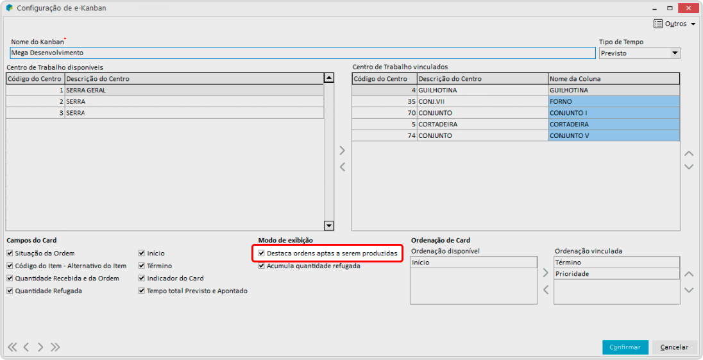
Task: Remove ordenação from vinculada list arrow
Action: (546, 289)
